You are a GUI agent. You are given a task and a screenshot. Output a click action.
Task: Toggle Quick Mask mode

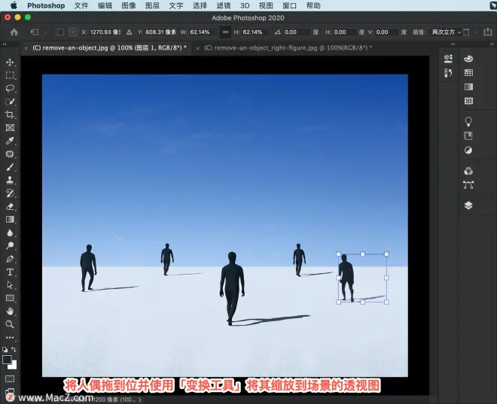pos(10,378)
